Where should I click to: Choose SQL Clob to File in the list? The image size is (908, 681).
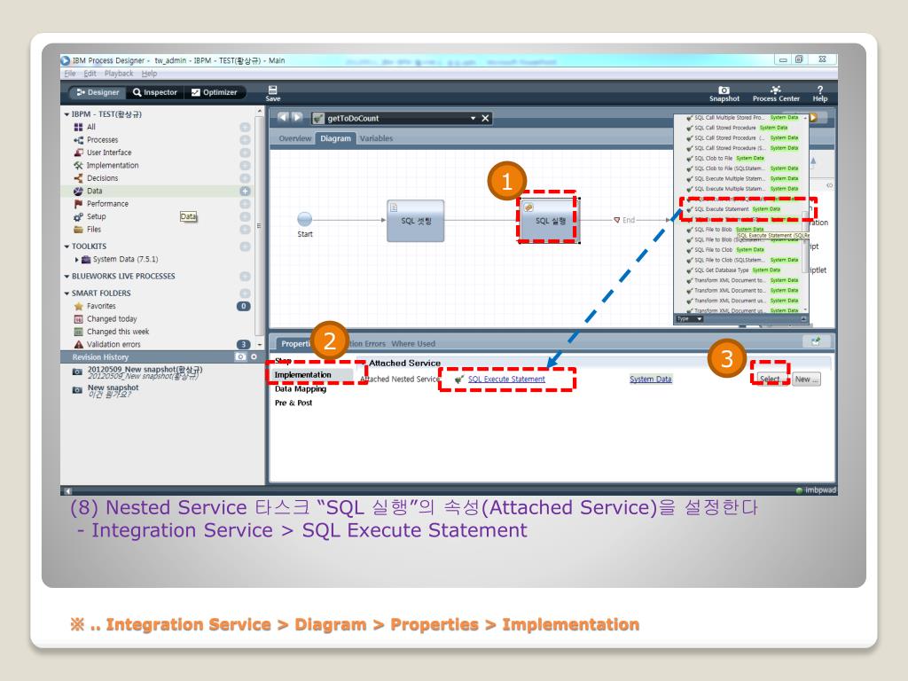pyautogui.click(x=725, y=158)
